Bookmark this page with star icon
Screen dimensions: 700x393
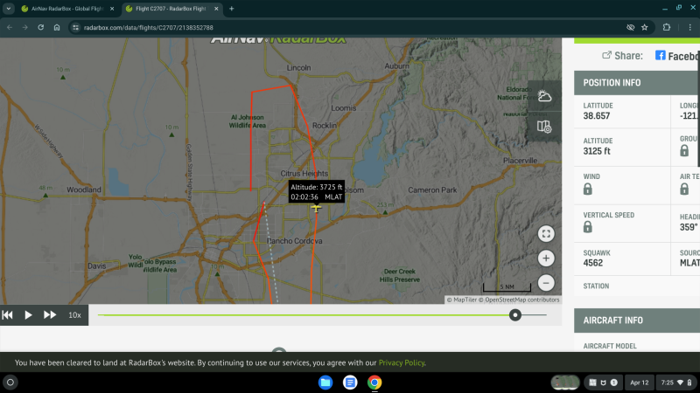click(x=645, y=27)
